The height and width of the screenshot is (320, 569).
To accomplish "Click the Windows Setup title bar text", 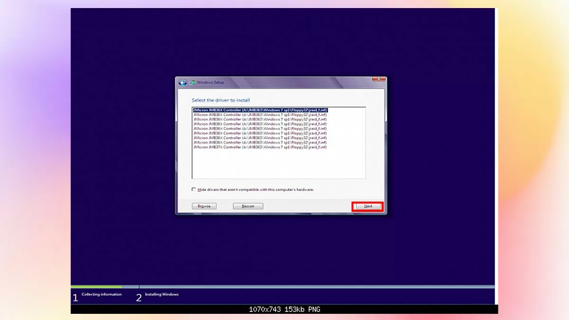I will pos(210,82).
